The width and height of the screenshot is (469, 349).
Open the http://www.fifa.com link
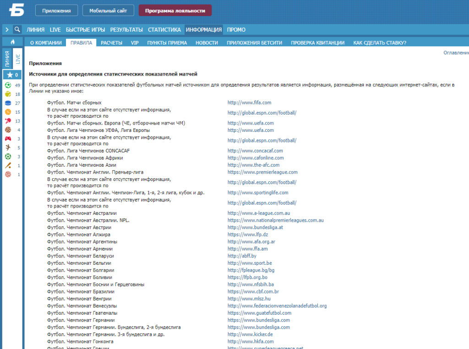(249, 103)
